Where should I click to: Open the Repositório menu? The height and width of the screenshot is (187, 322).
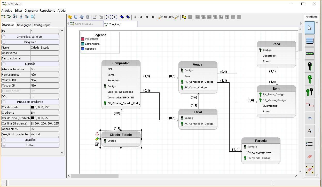pyautogui.click(x=48, y=11)
